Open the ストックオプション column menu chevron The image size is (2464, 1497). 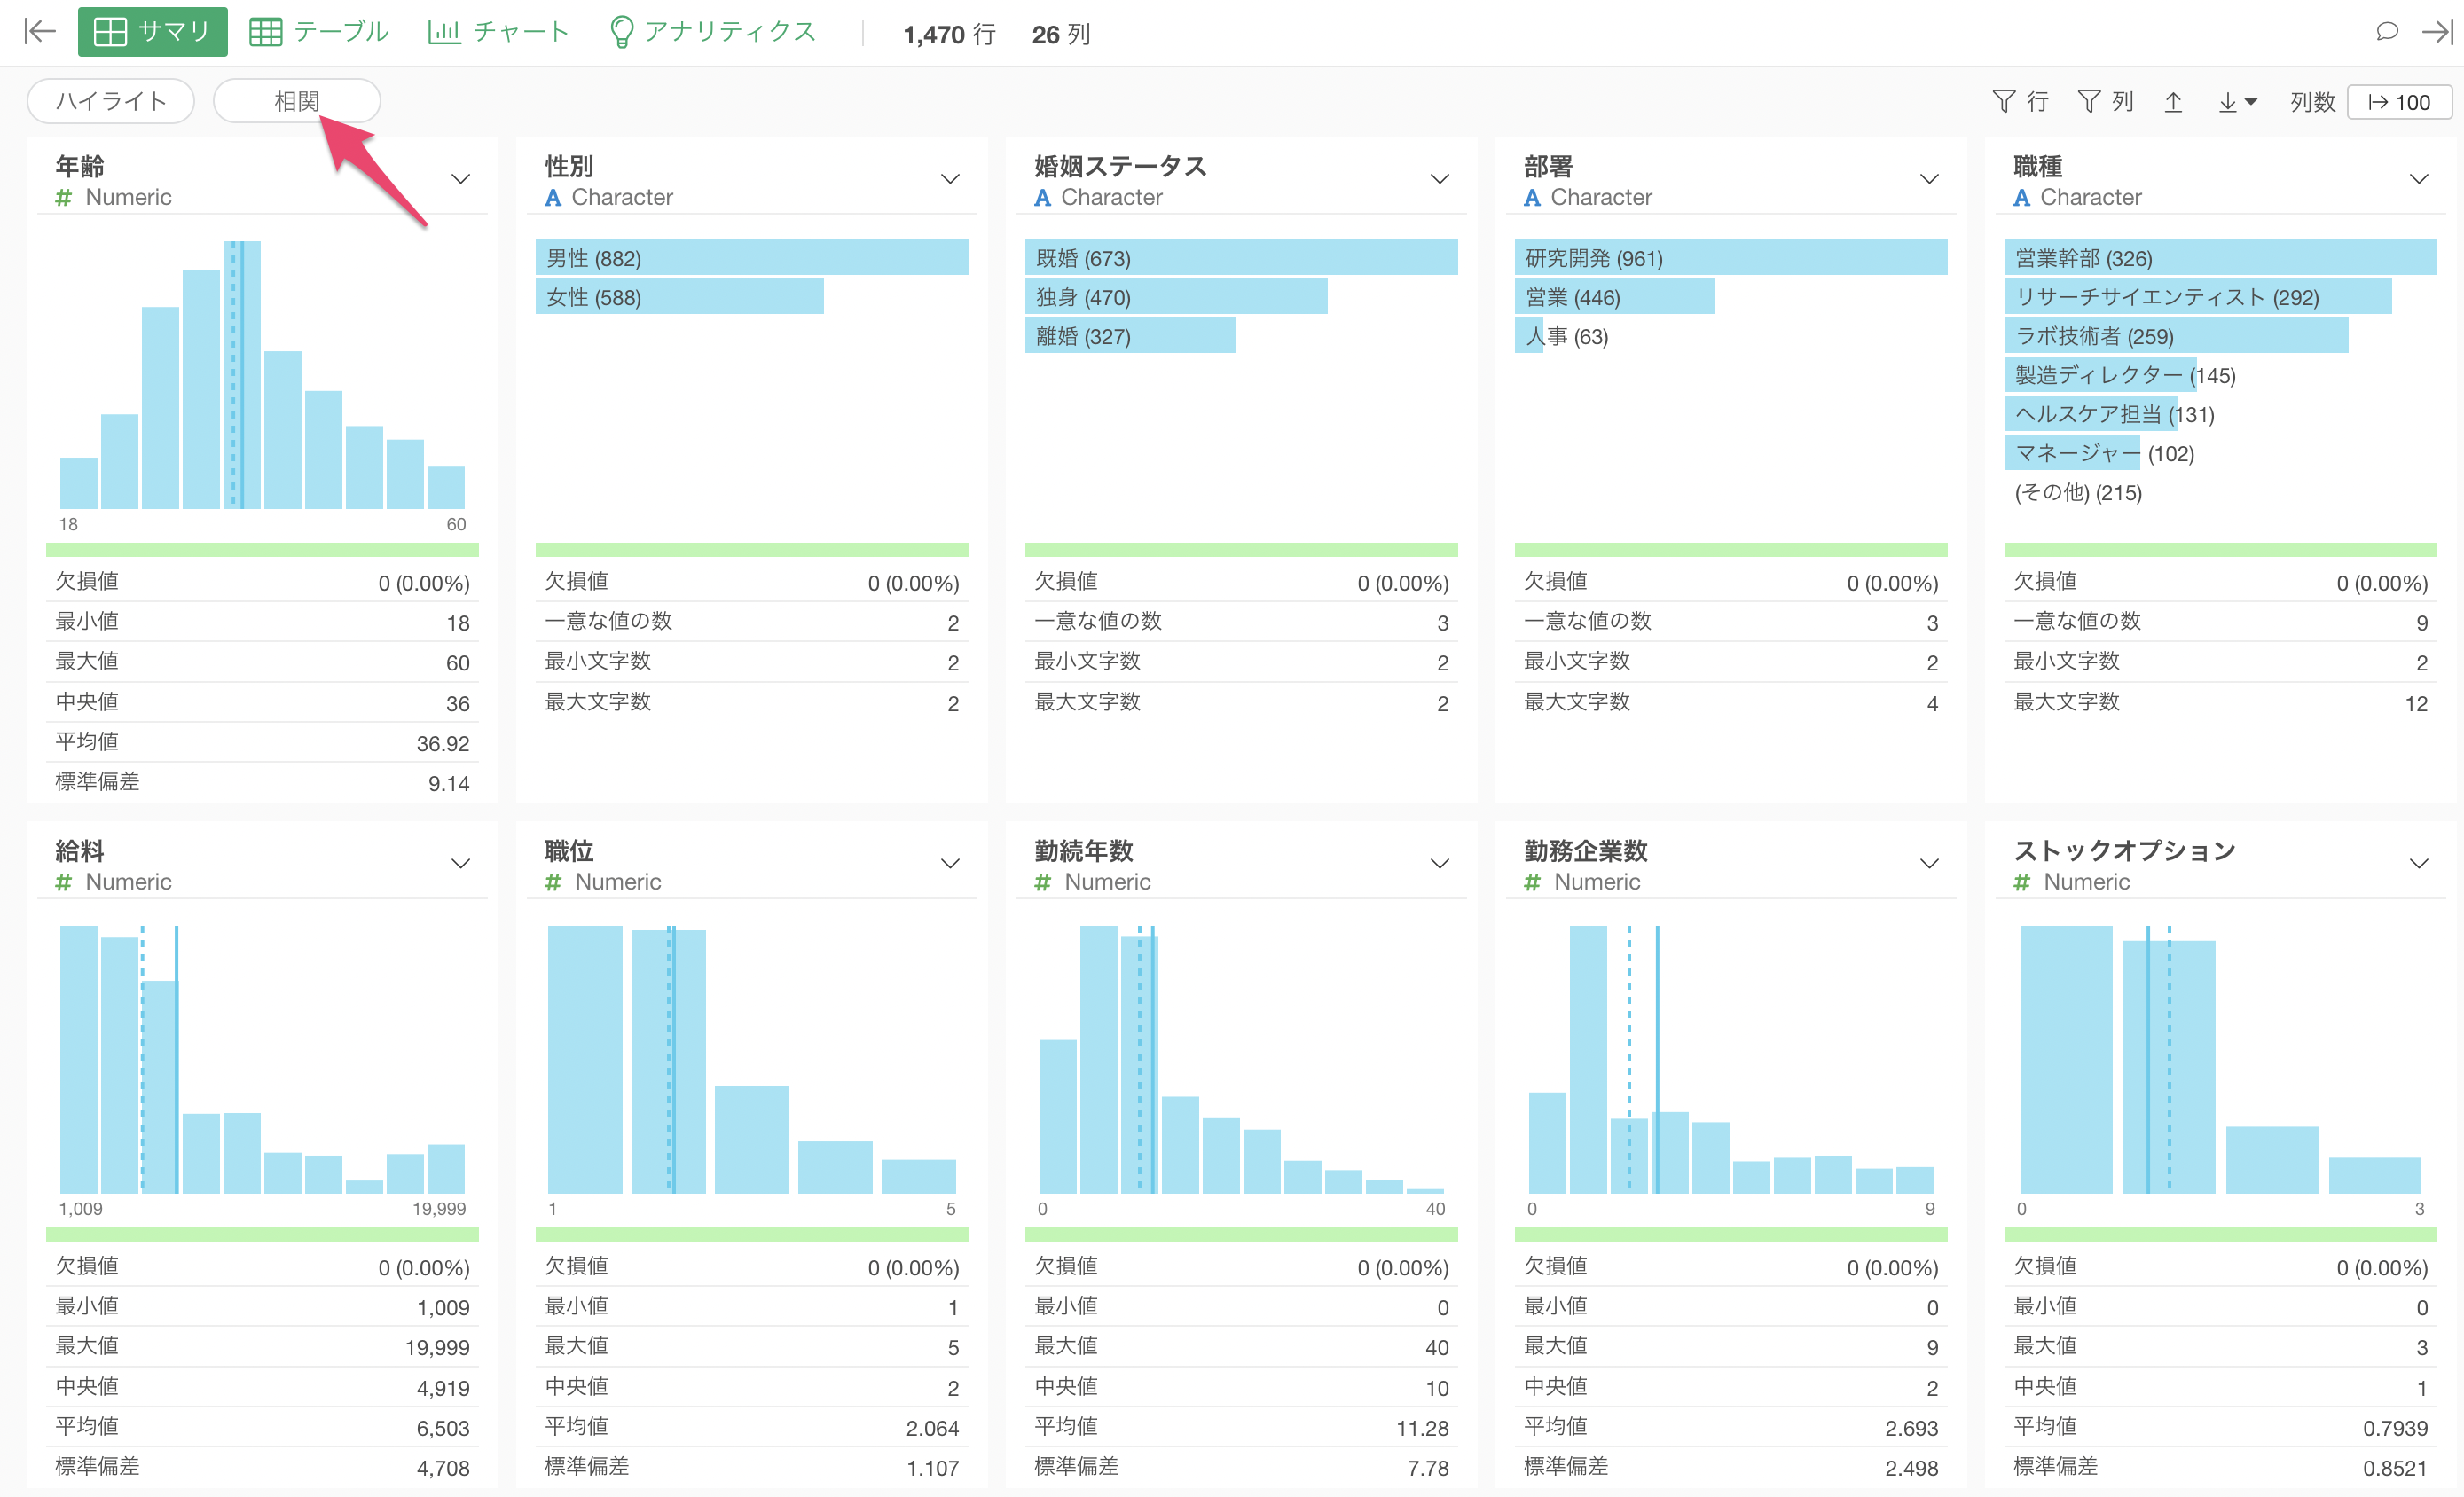click(2418, 863)
